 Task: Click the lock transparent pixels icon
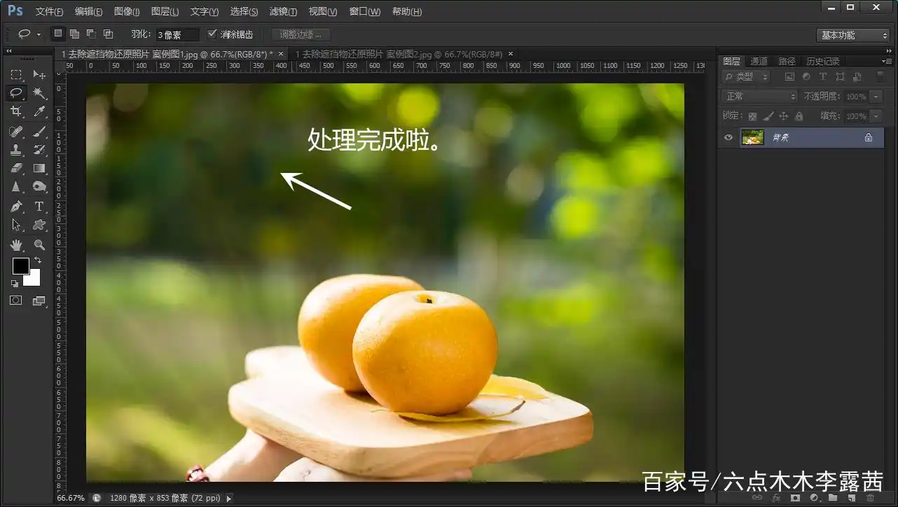coord(753,116)
